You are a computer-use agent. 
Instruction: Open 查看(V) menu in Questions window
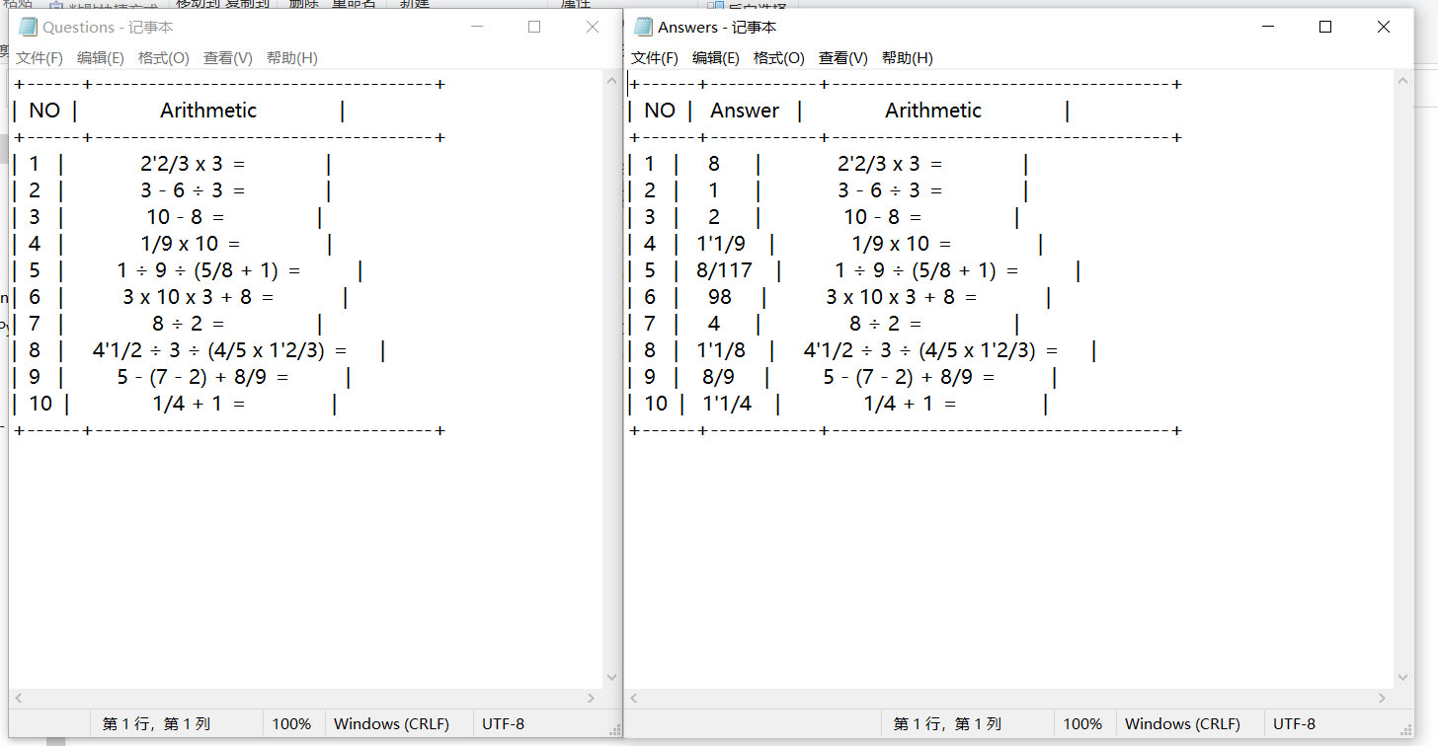[228, 58]
